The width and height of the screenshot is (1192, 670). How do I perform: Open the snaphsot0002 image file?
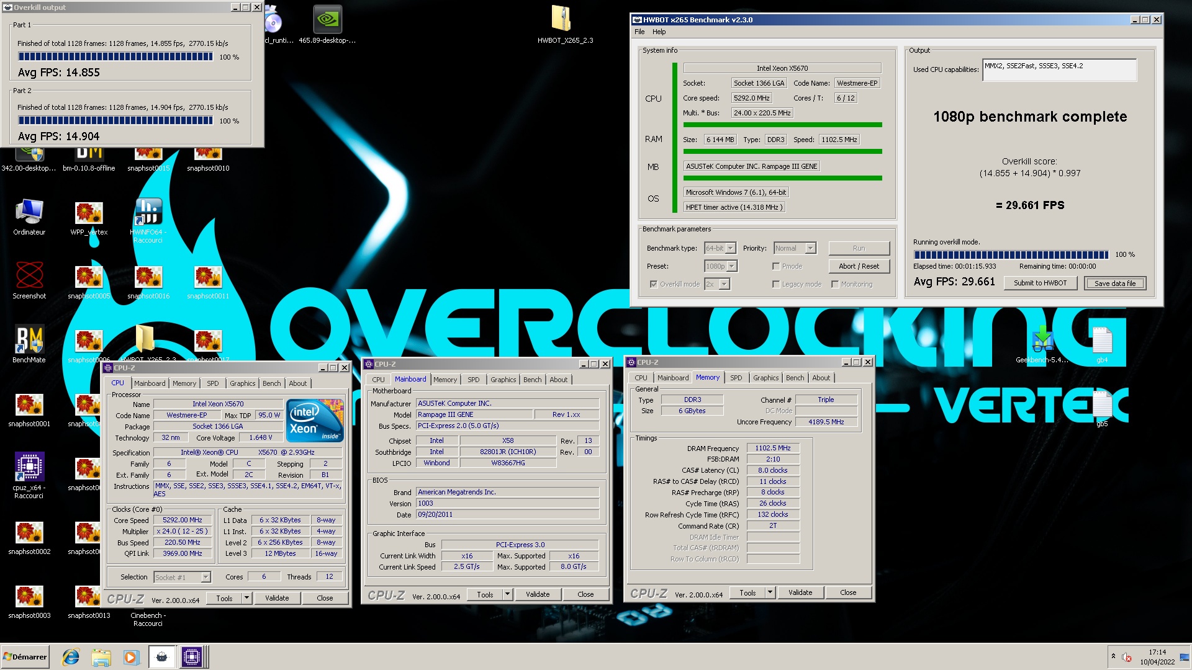29,537
